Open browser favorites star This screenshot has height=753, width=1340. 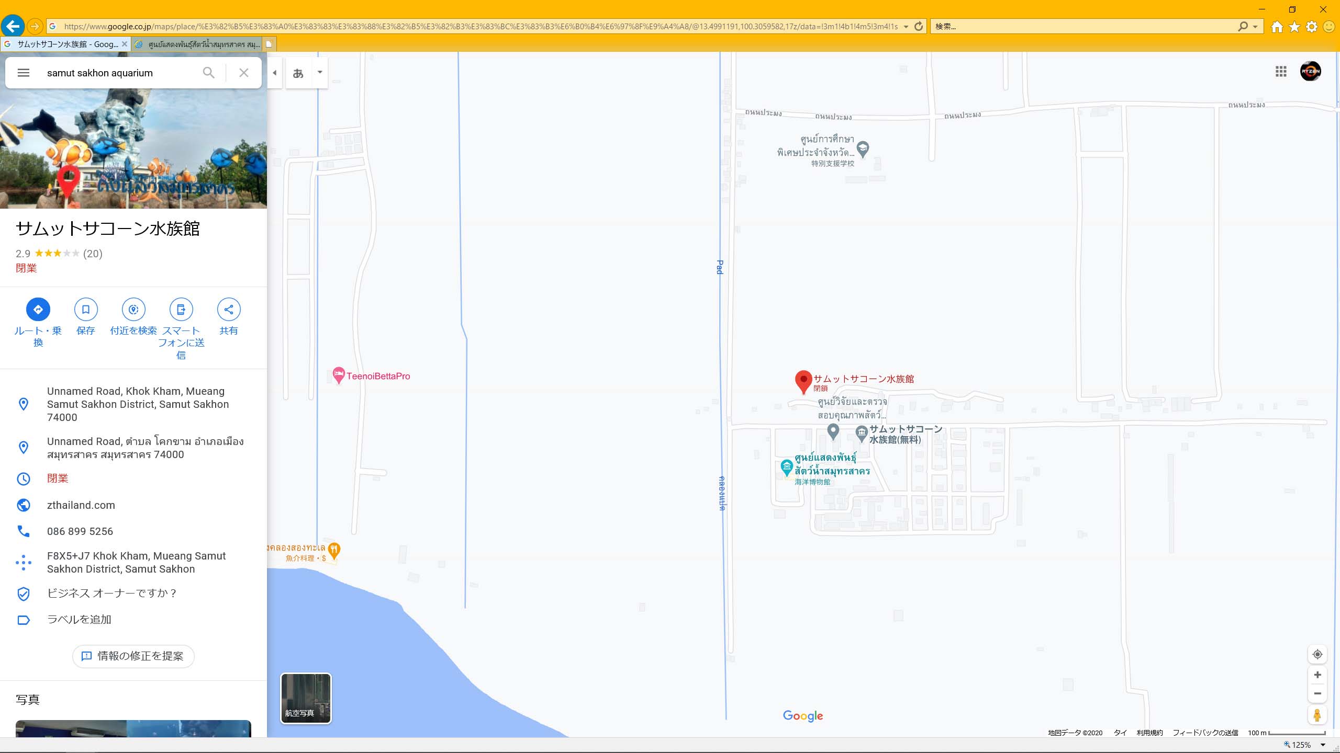(1294, 27)
